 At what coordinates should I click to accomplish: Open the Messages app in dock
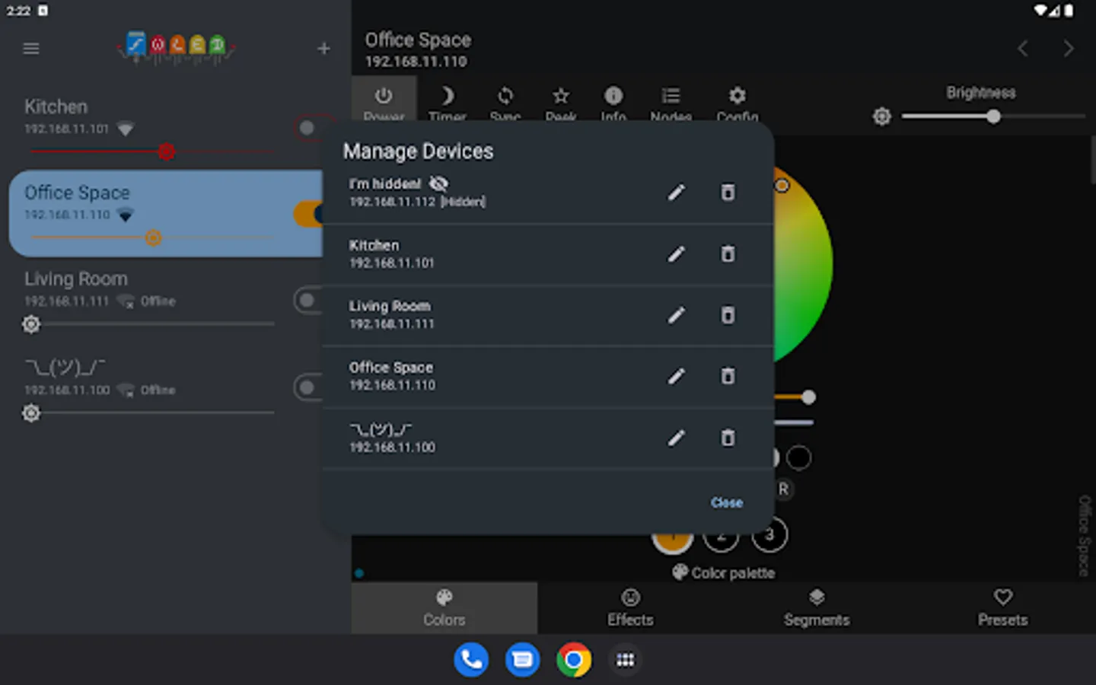click(x=523, y=660)
